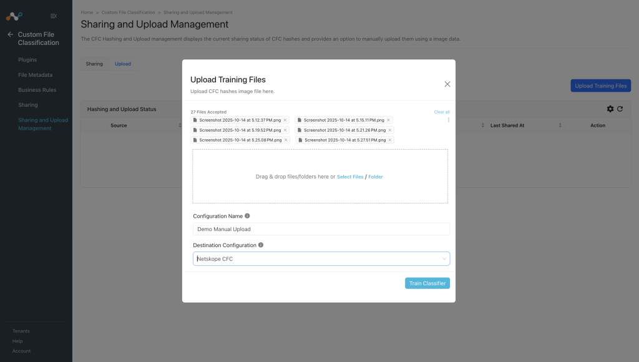Click the Select Files link

coord(350,177)
